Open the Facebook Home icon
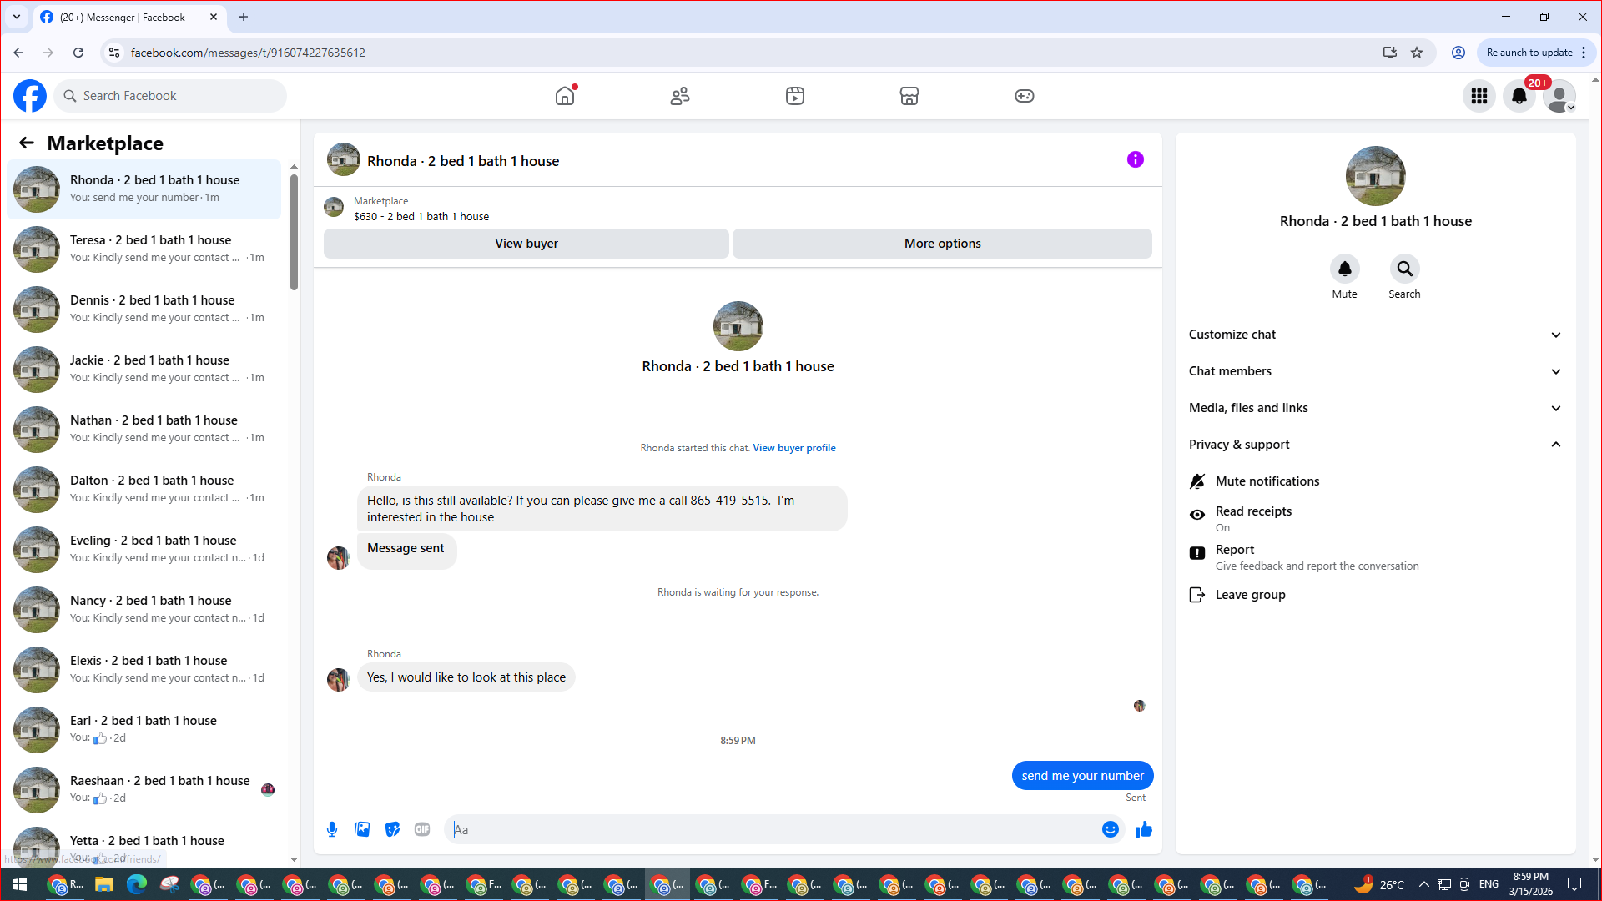The image size is (1602, 901). point(565,96)
